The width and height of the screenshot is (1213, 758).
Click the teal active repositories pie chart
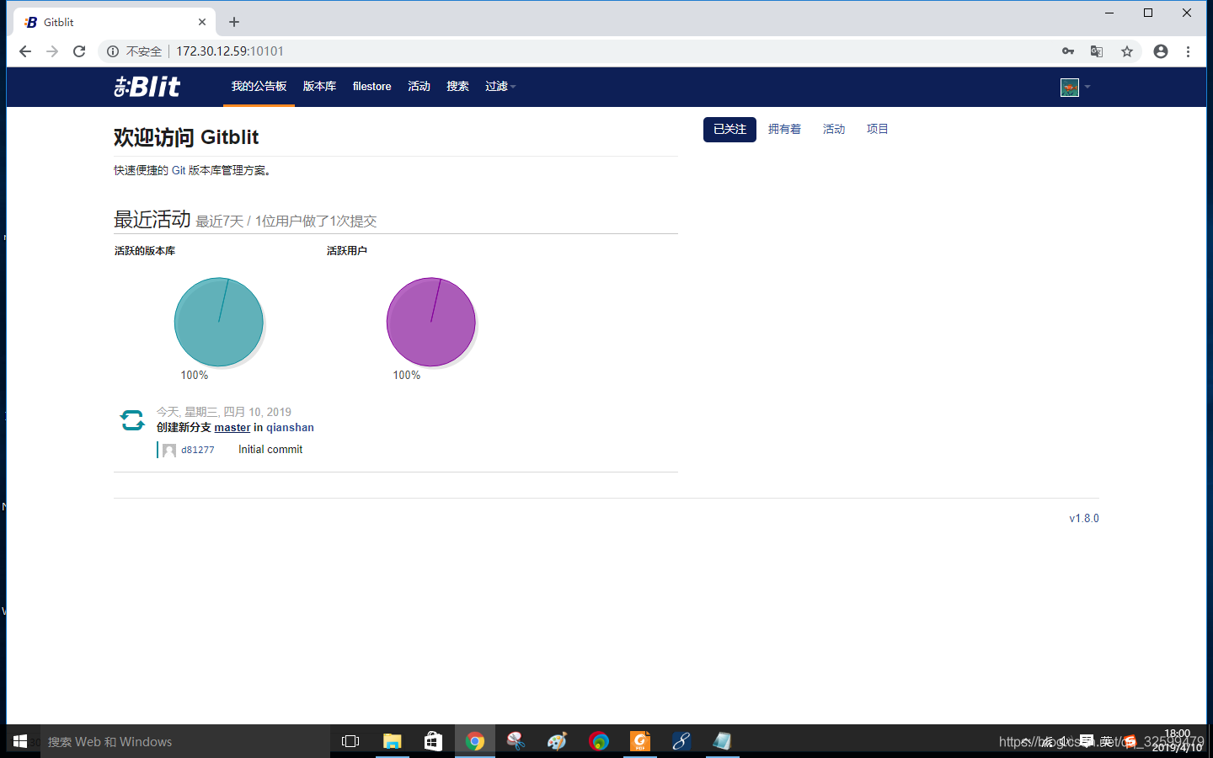pyautogui.click(x=219, y=322)
